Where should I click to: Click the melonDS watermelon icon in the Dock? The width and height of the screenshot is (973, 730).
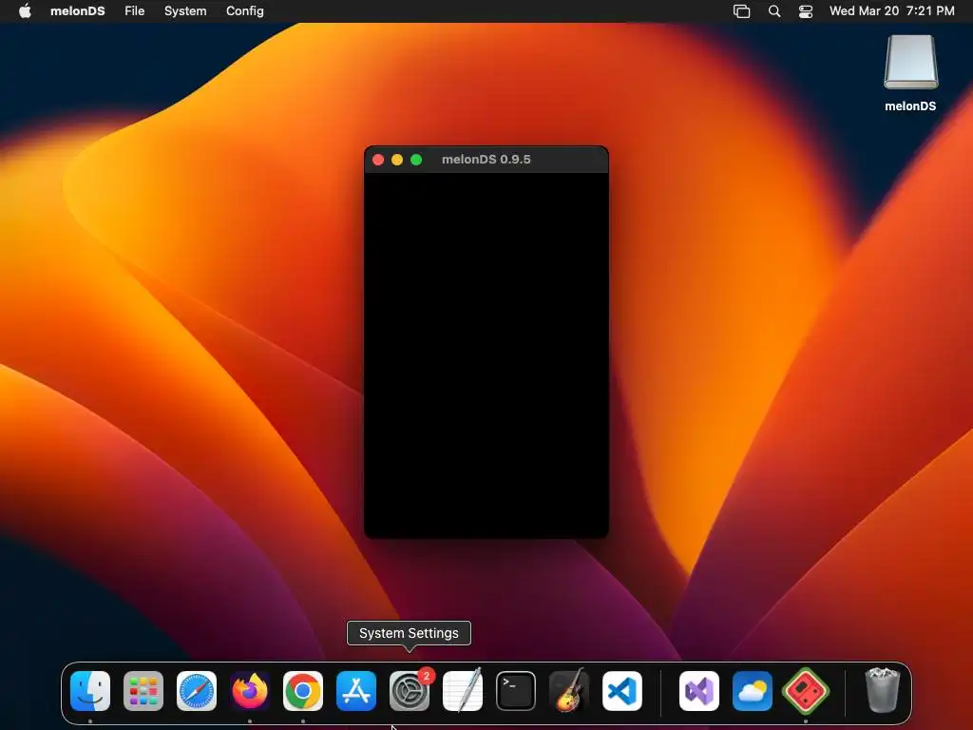click(x=806, y=691)
